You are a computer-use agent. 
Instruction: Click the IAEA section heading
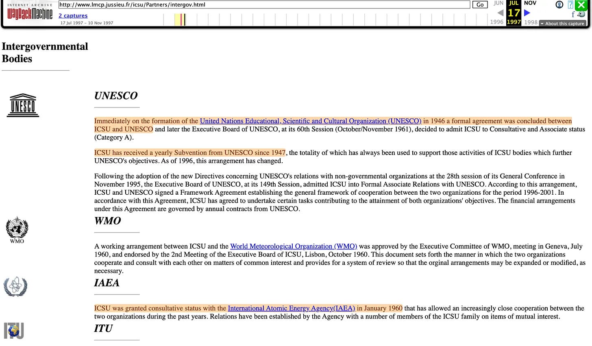click(x=107, y=283)
